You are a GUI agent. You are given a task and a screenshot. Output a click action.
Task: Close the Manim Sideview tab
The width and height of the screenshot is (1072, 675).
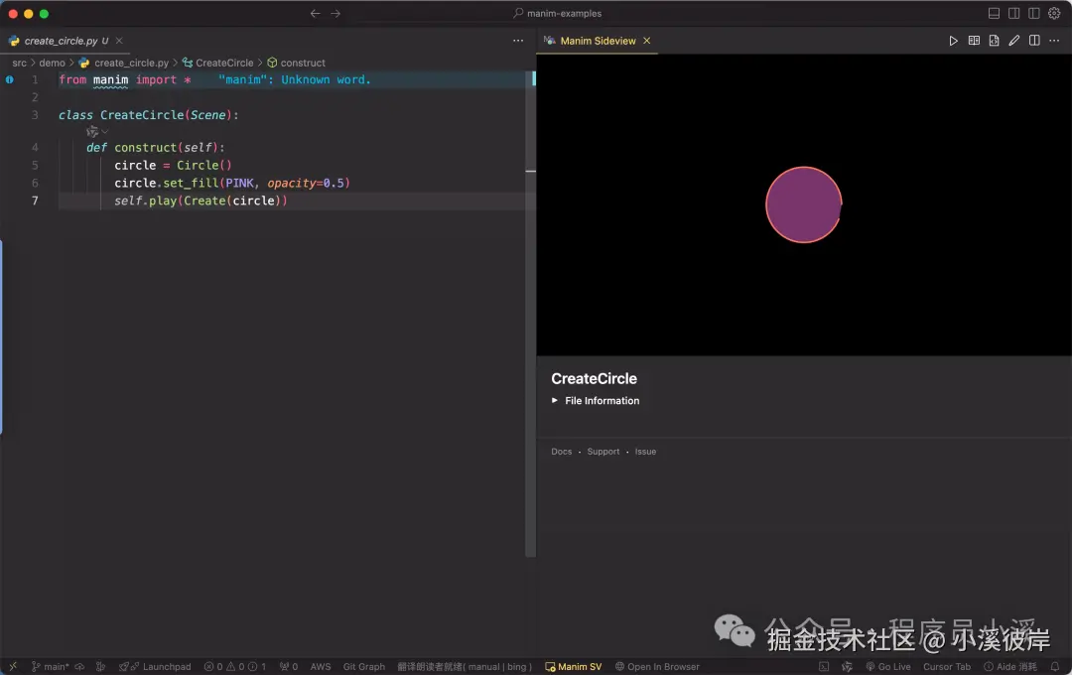(x=647, y=41)
